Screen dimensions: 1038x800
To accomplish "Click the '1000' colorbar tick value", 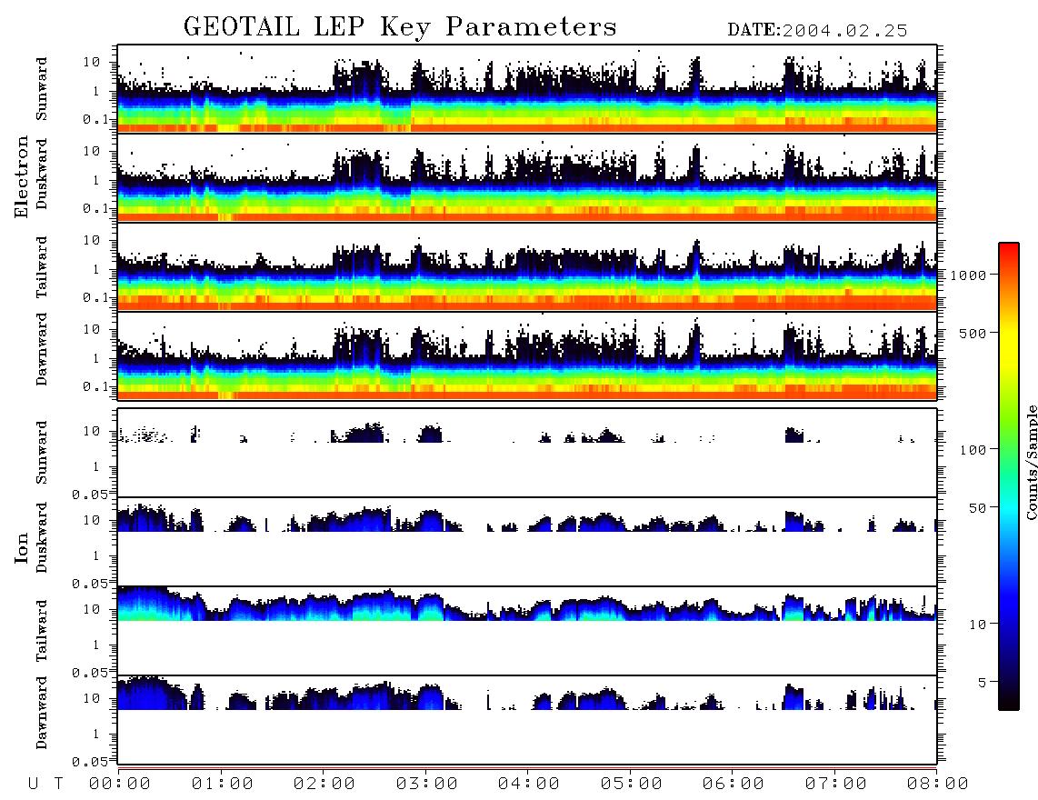I will (969, 275).
